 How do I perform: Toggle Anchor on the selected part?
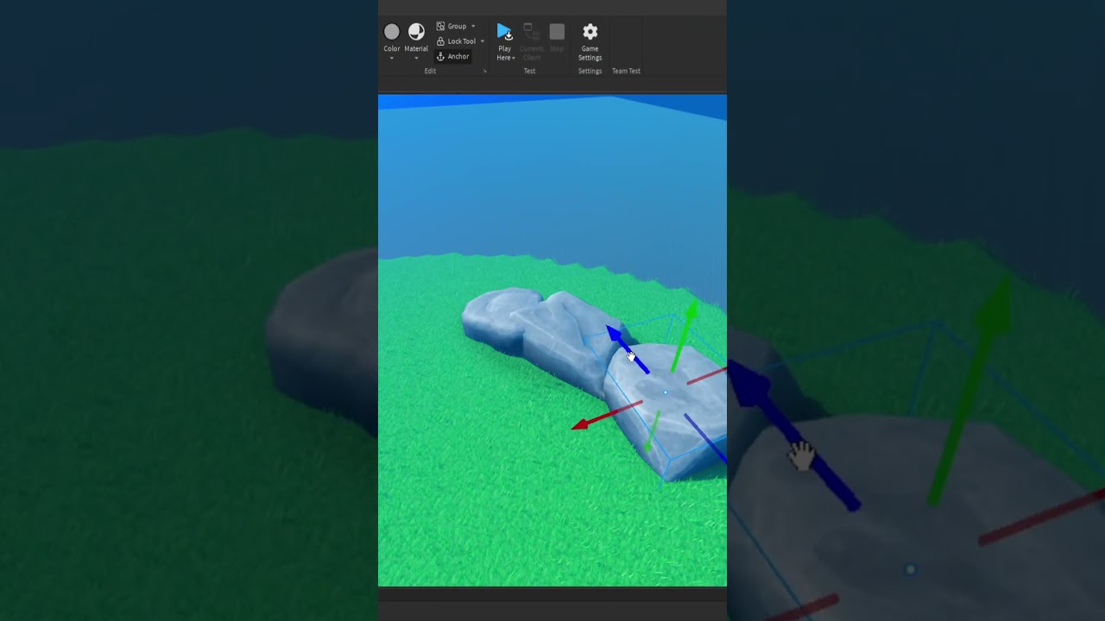452,56
